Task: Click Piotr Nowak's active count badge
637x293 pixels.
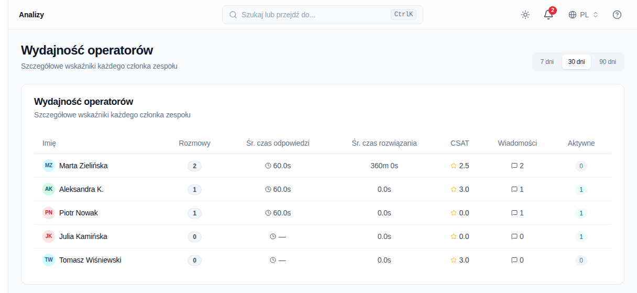Action: click(x=581, y=213)
